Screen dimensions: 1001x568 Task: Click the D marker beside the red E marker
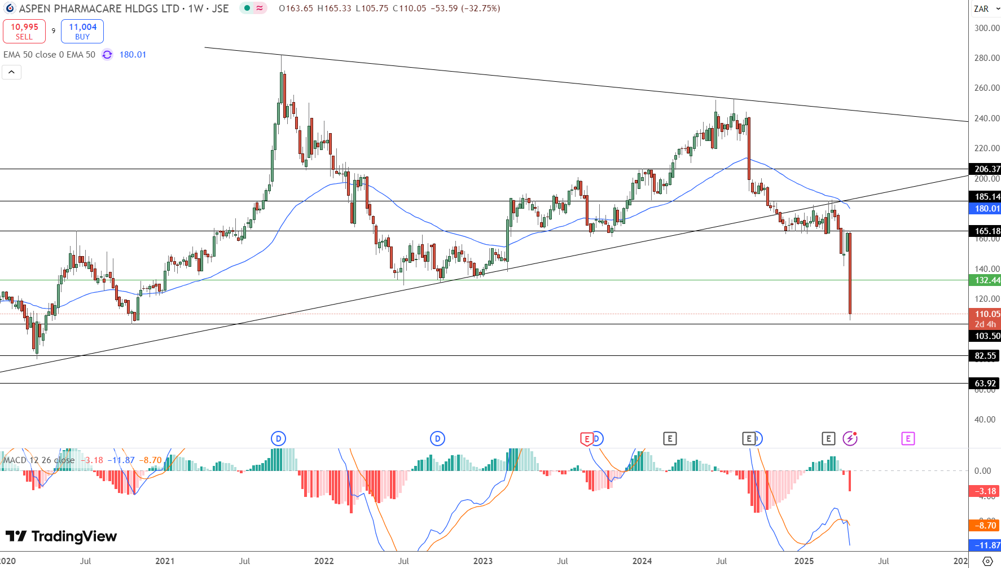point(598,438)
